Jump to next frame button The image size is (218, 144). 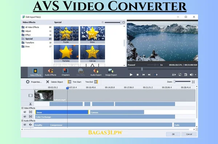[x=149, y=75]
